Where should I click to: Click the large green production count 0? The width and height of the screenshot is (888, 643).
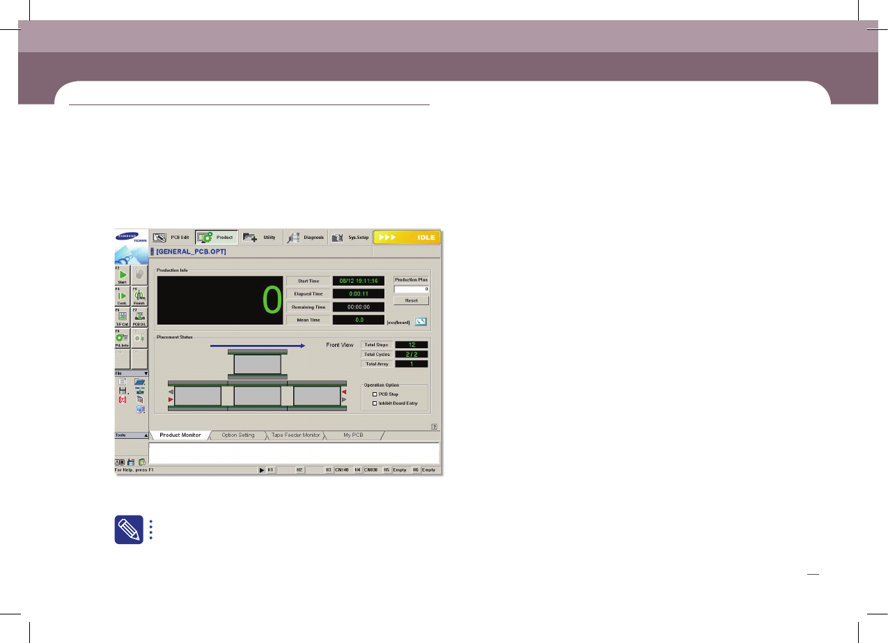272,300
